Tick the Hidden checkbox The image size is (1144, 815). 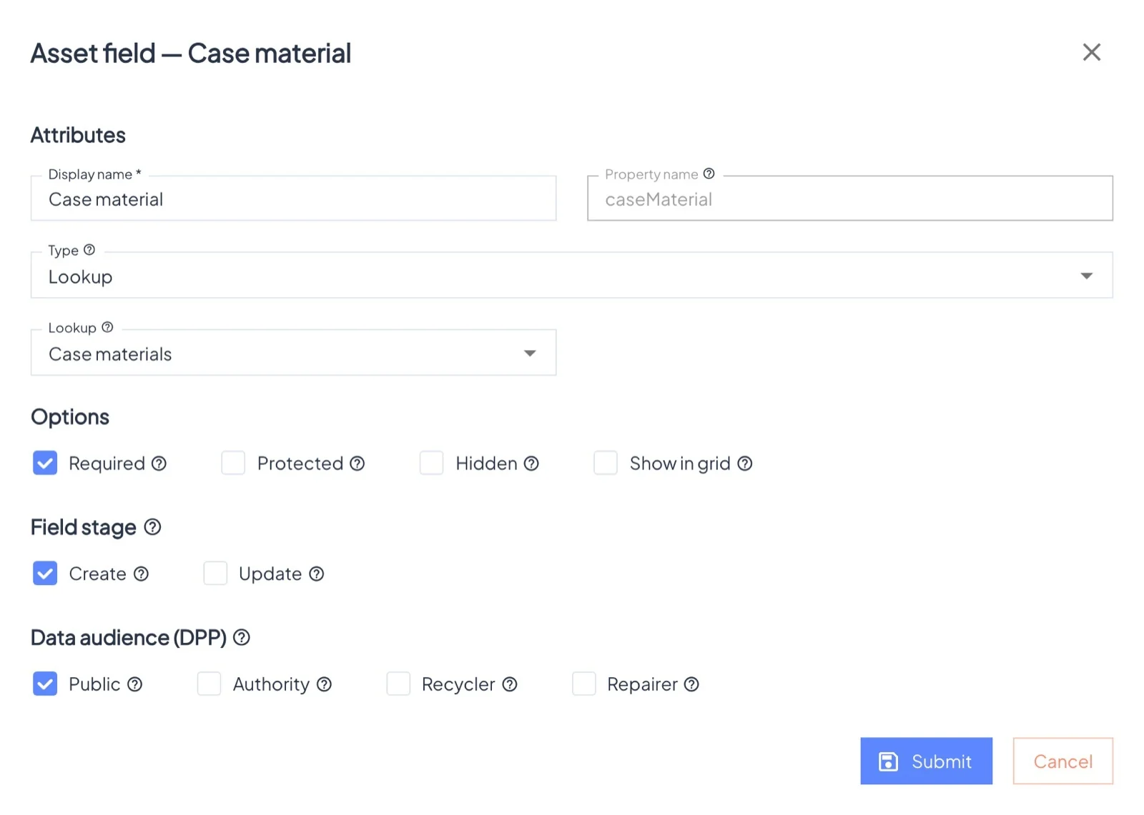[x=432, y=463]
